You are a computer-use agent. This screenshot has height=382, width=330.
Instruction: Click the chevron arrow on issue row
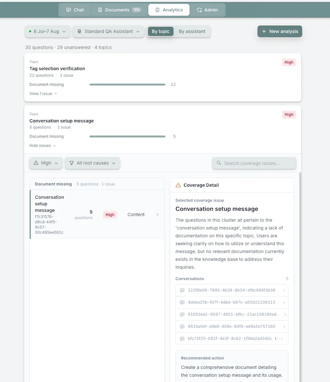(157, 215)
